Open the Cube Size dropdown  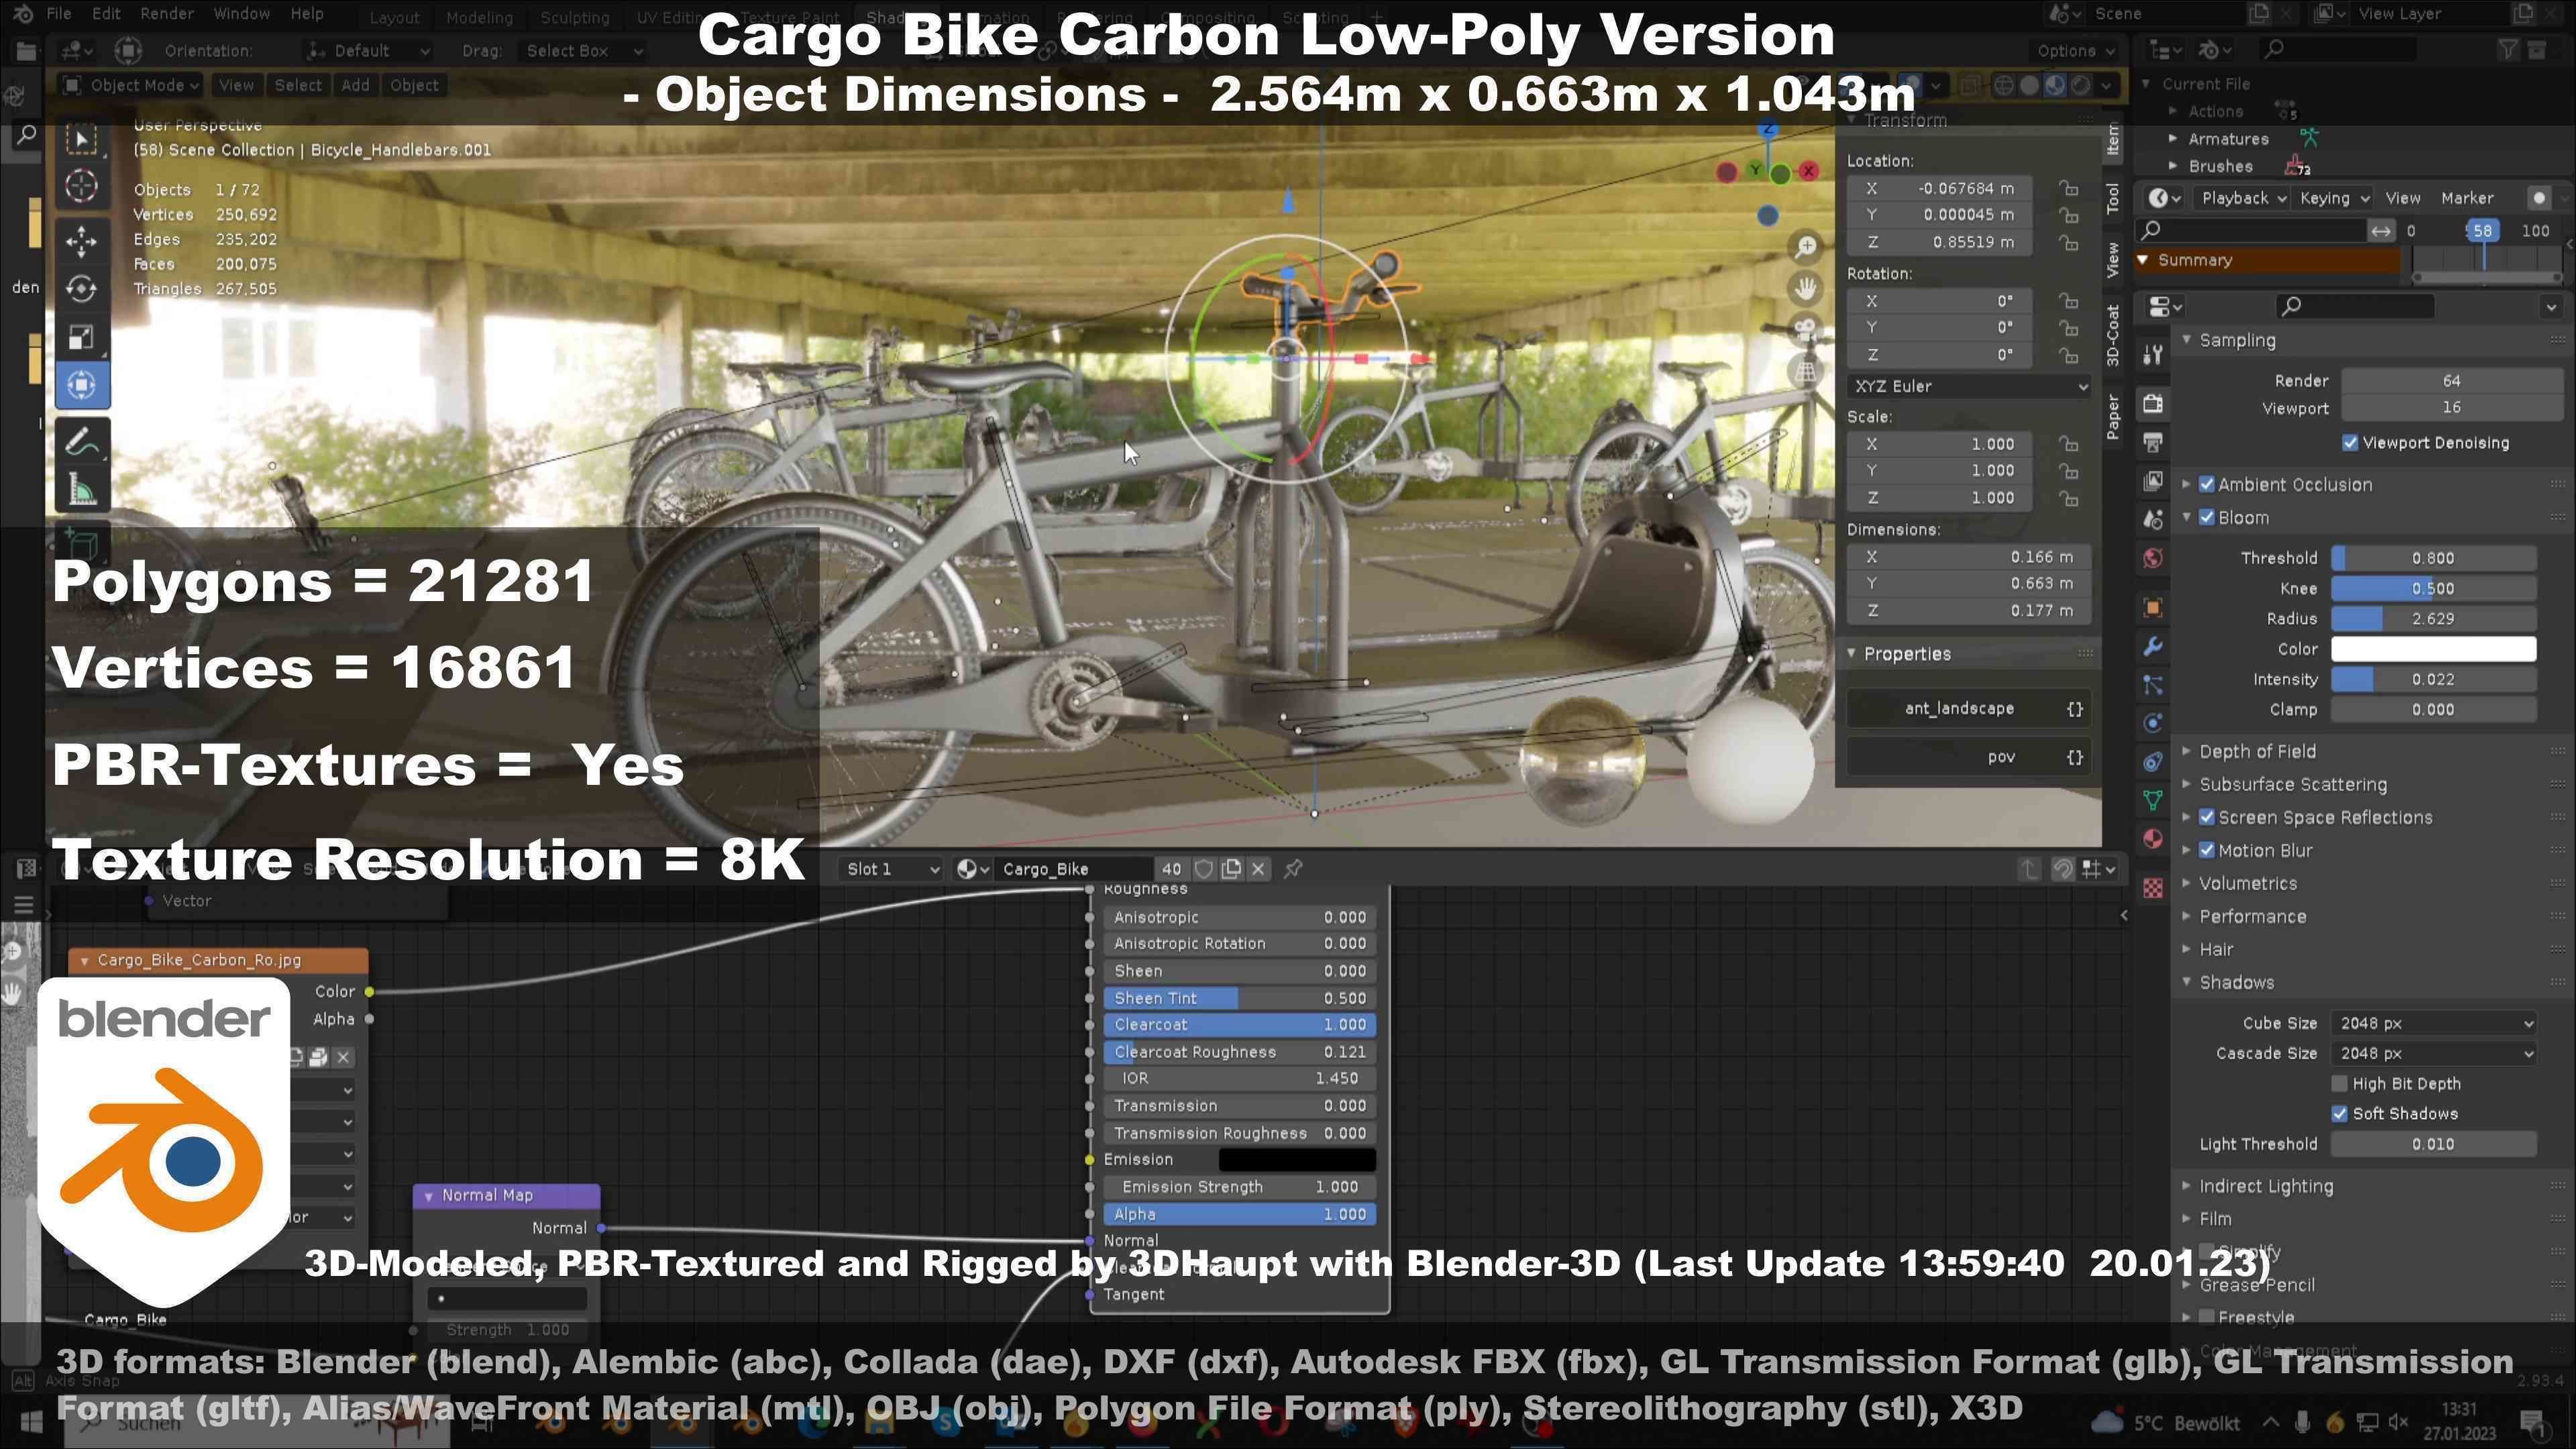(2433, 1024)
